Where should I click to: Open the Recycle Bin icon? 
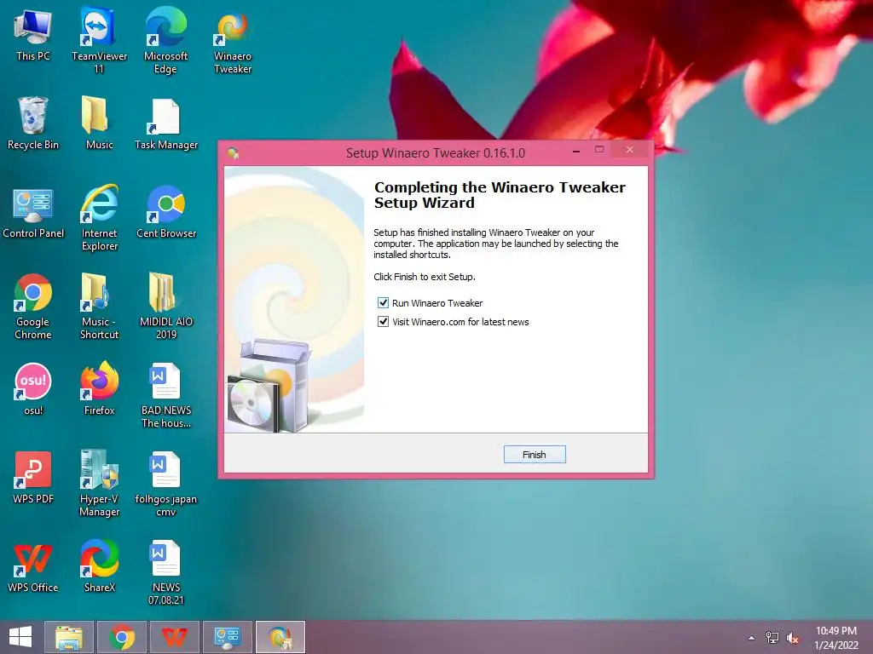(x=33, y=123)
